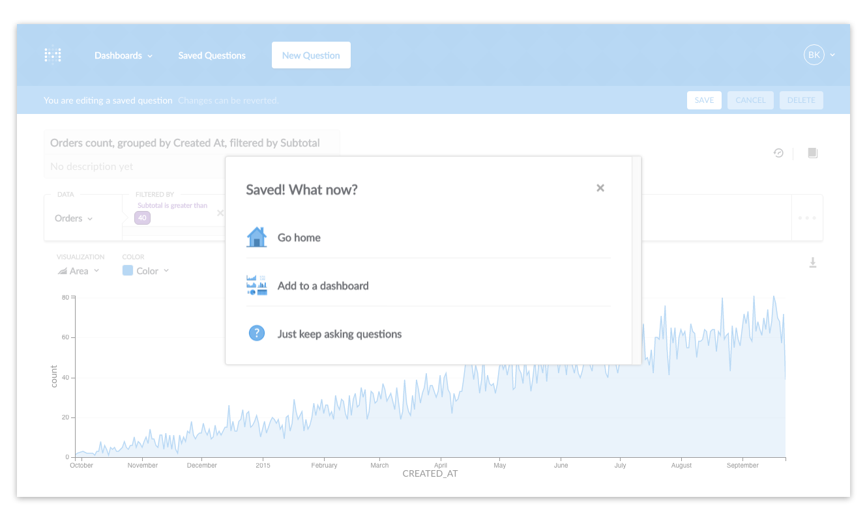Click the data reference book icon
The width and height of the screenshot is (867, 521).
click(x=812, y=153)
